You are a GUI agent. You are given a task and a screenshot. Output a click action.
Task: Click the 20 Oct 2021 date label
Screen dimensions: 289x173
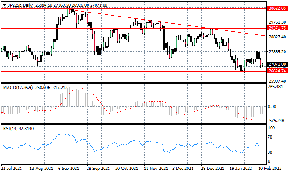coord(126,169)
